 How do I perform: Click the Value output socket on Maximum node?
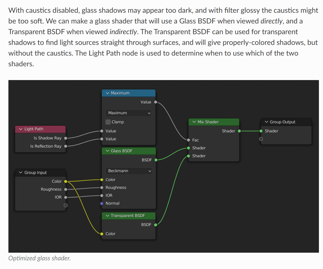point(156,102)
